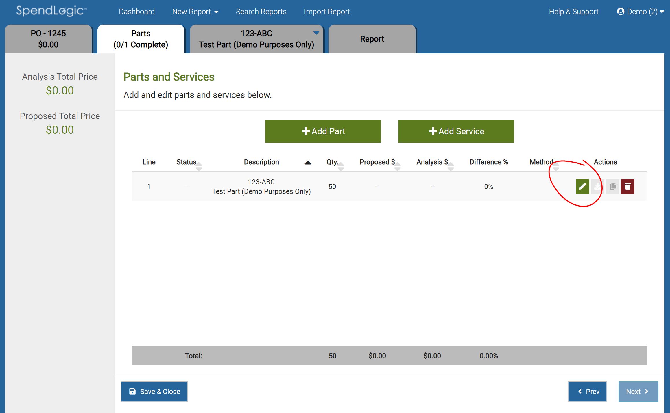The width and height of the screenshot is (670, 413).
Task: Click the Add Part button
Action: 323,131
